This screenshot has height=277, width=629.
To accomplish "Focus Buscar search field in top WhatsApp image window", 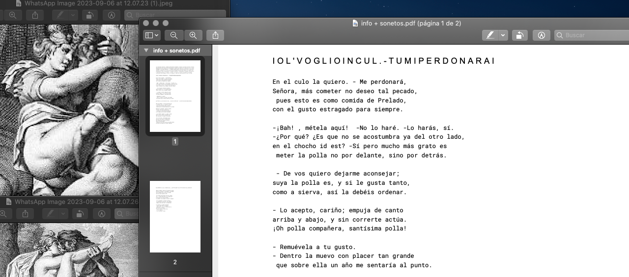I will (175, 15).
